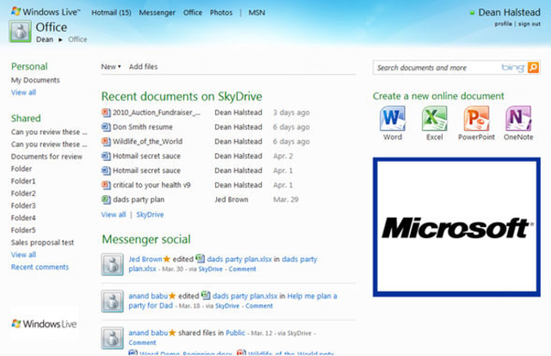Open MSN in top navigation
551x356 pixels.
[x=257, y=13]
